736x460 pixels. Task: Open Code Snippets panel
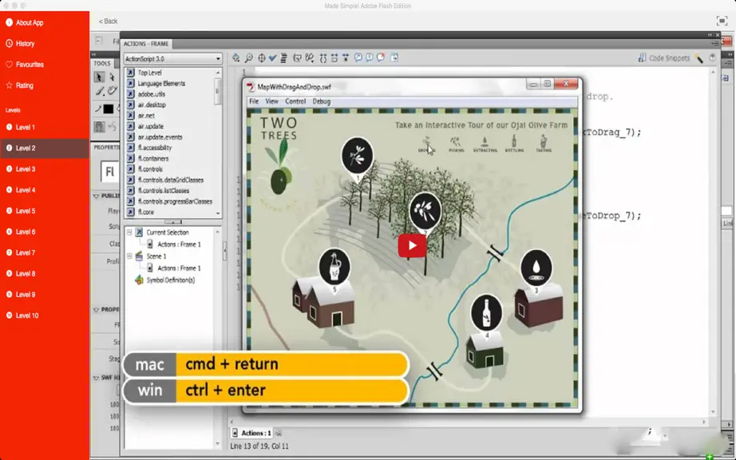663,57
